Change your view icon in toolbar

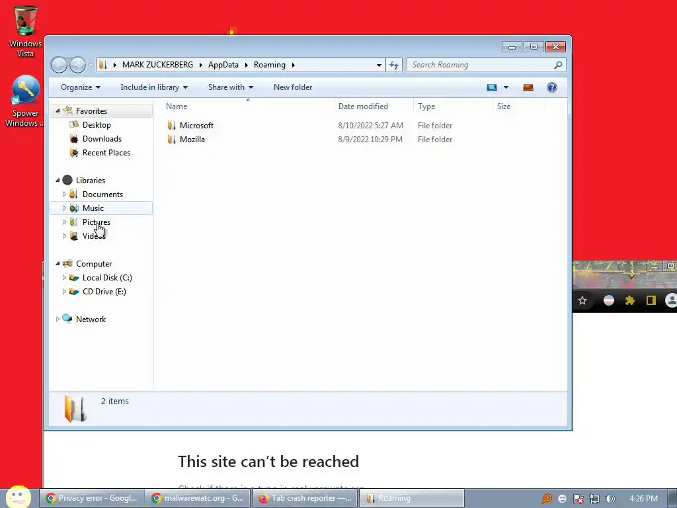(x=492, y=87)
